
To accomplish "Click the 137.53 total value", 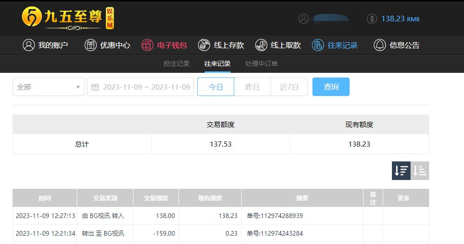I will 220,144.
